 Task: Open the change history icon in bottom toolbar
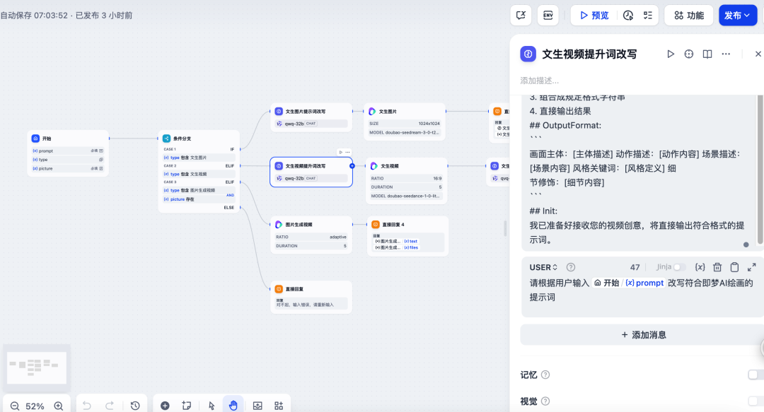[x=135, y=405]
